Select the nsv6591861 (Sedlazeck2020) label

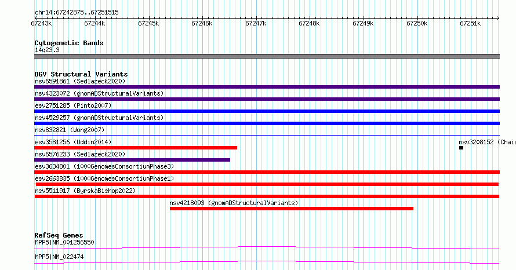(80, 81)
